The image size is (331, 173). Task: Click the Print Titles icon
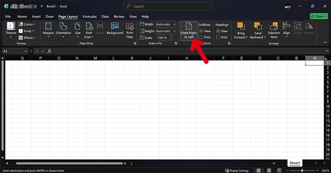coord(130,26)
